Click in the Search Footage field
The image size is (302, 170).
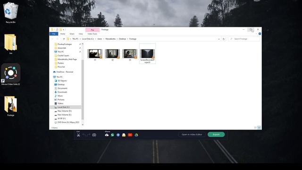(x=244, y=39)
